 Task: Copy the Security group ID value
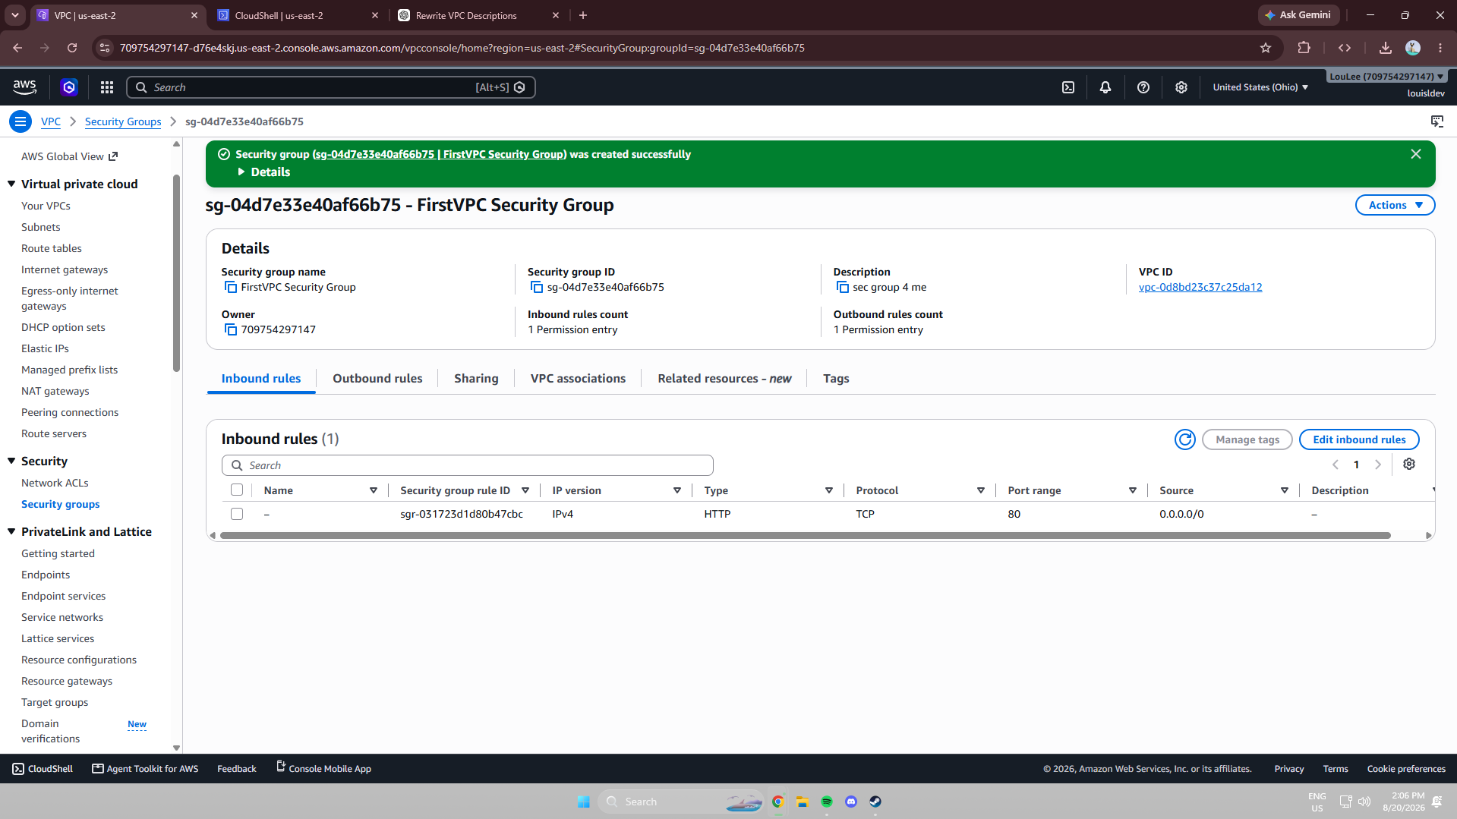pos(537,287)
